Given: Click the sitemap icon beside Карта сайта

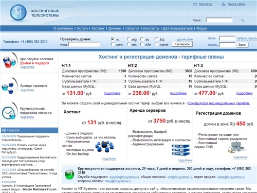Looking at the screenshot, I should 224,4.
